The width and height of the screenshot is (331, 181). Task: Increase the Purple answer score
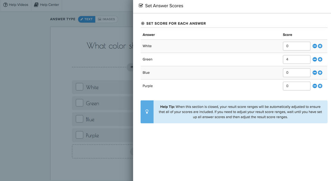tap(320, 86)
